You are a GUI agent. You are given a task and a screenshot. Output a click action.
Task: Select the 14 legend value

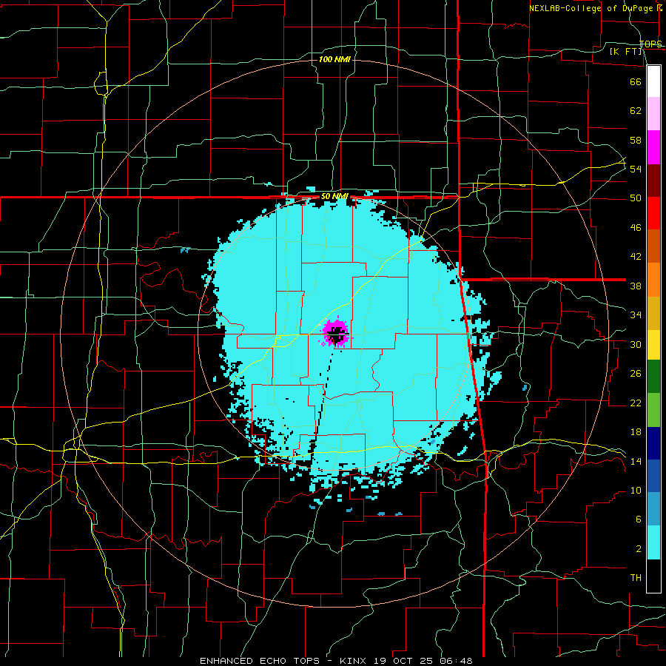[x=636, y=462]
